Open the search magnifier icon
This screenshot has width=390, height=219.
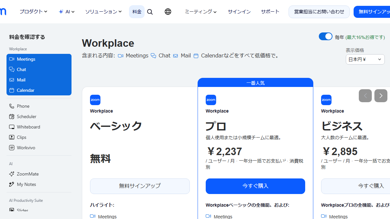click(x=150, y=12)
